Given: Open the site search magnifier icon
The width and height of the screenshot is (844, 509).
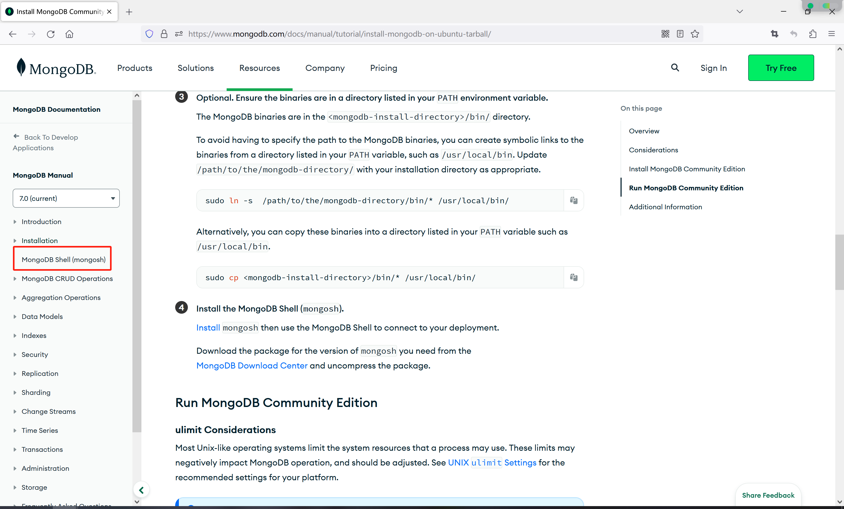Looking at the screenshot, I should pos(675,67).
